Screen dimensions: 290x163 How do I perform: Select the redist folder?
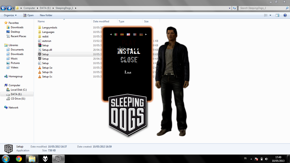click(x=45, y=37)
